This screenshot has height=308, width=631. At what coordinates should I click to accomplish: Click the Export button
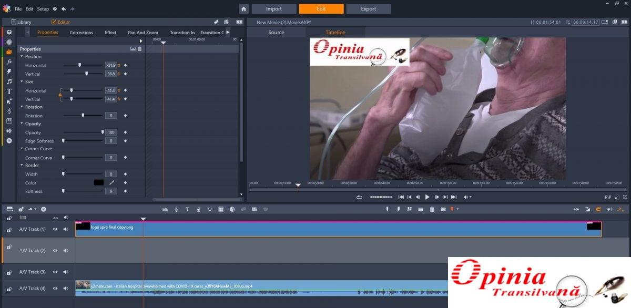(368, 9)
